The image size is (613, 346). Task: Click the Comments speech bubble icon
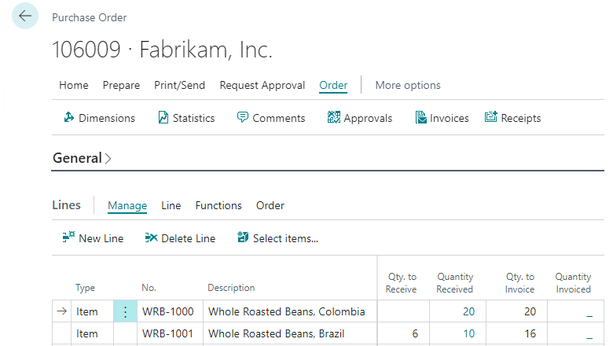(x=242, y=117)
